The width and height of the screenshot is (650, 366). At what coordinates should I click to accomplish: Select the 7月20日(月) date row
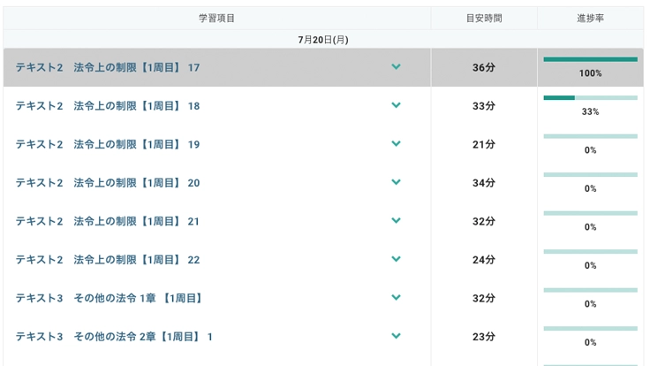[323, 40]
